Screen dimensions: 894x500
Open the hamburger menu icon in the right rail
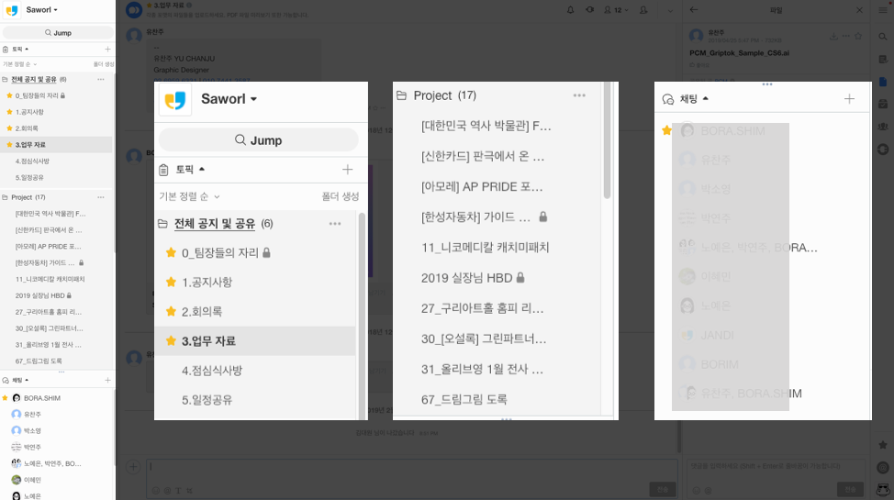click(883, 9)
